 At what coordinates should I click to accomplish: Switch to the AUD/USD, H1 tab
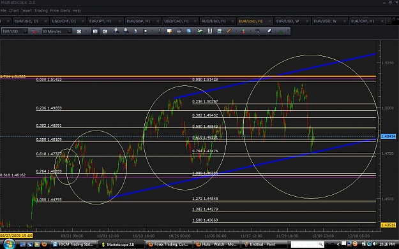217,21
